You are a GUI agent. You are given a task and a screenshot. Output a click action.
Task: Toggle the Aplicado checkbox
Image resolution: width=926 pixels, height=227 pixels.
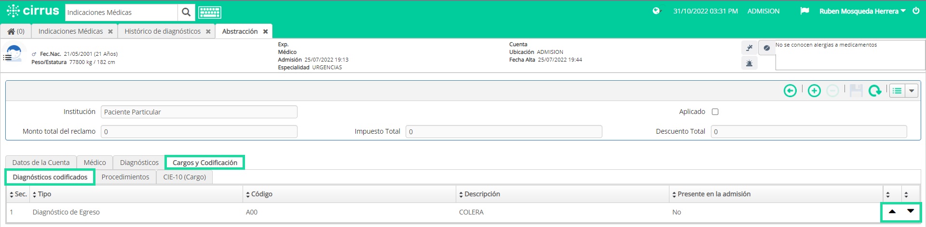click(x=715, y=112)
